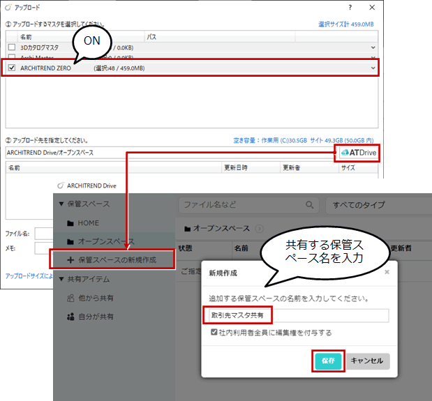Expand the ARCHITREND ZERO row chevron
432x401 pixels.
tap(373, 68)
